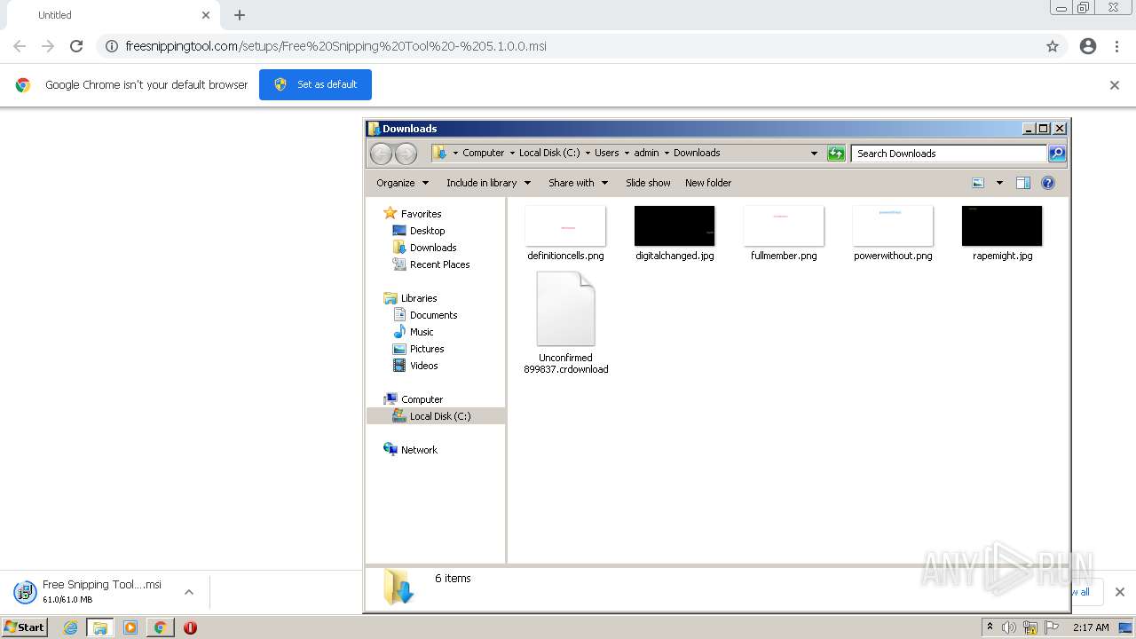This screenshot has width=1136, height=639.
Task: Open address bar history dropdown in Explorer
Action: click(814, 154)
